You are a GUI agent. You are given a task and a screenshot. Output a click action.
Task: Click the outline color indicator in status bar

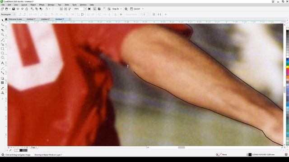250,155
